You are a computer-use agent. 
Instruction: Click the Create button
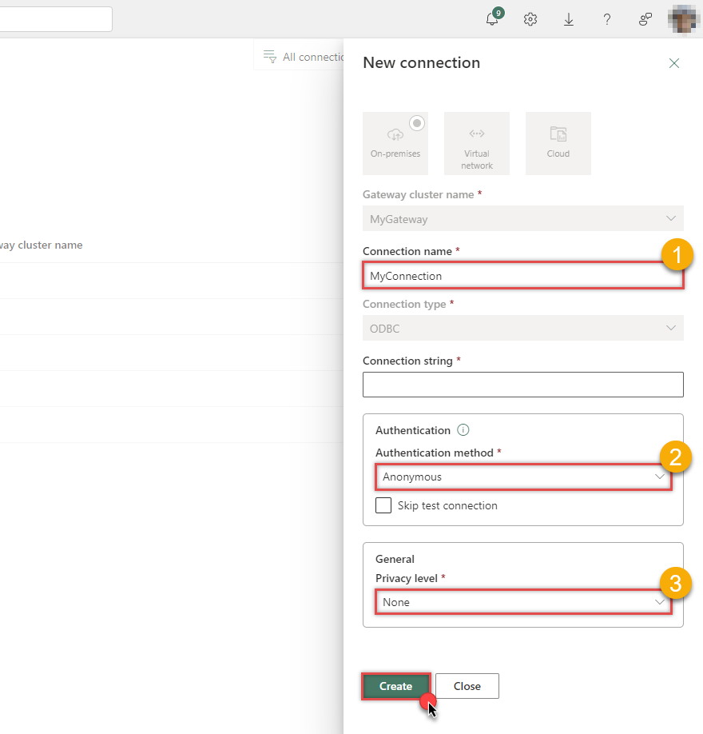(x=395, y=686)
